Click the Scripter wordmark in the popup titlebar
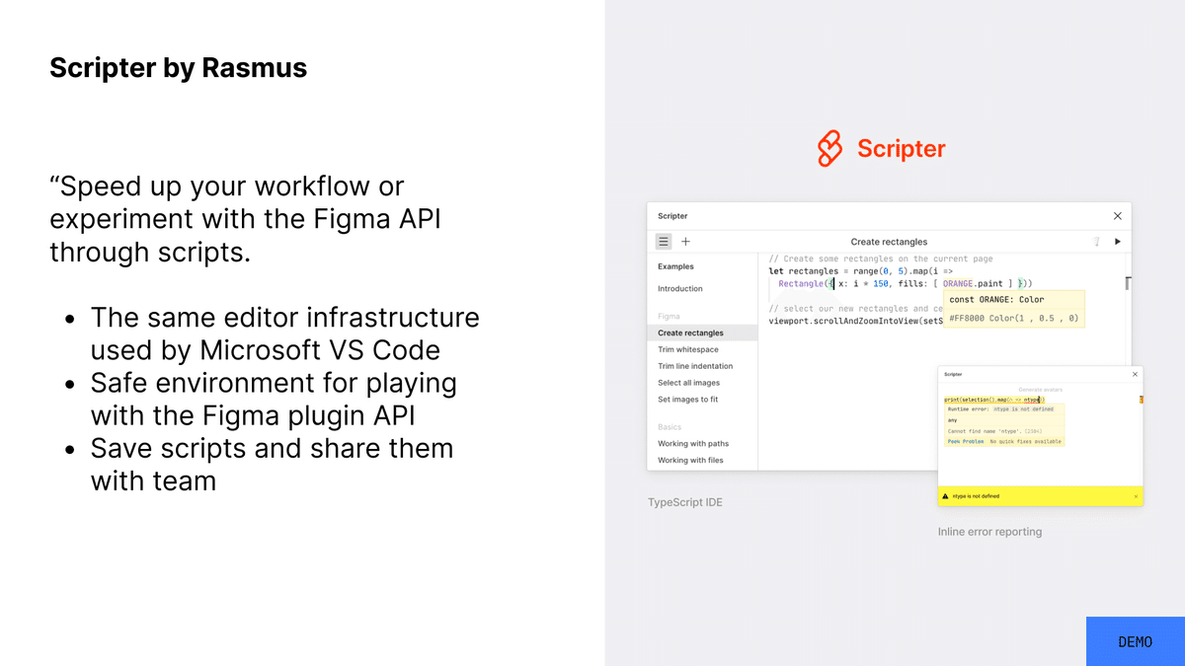Screen dimensions: 1185x666 point(953,375)
